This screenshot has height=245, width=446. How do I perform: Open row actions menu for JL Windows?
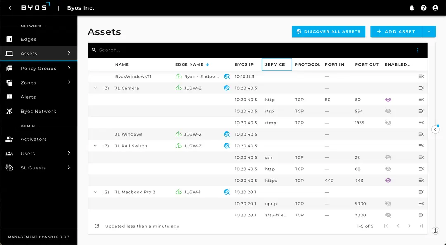coord(421,134)
